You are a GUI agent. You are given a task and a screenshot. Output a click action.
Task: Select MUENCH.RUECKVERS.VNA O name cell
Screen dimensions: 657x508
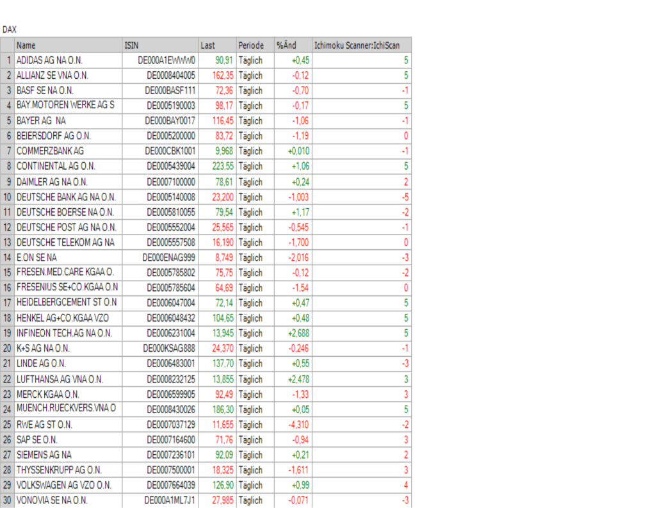[69, 409]
